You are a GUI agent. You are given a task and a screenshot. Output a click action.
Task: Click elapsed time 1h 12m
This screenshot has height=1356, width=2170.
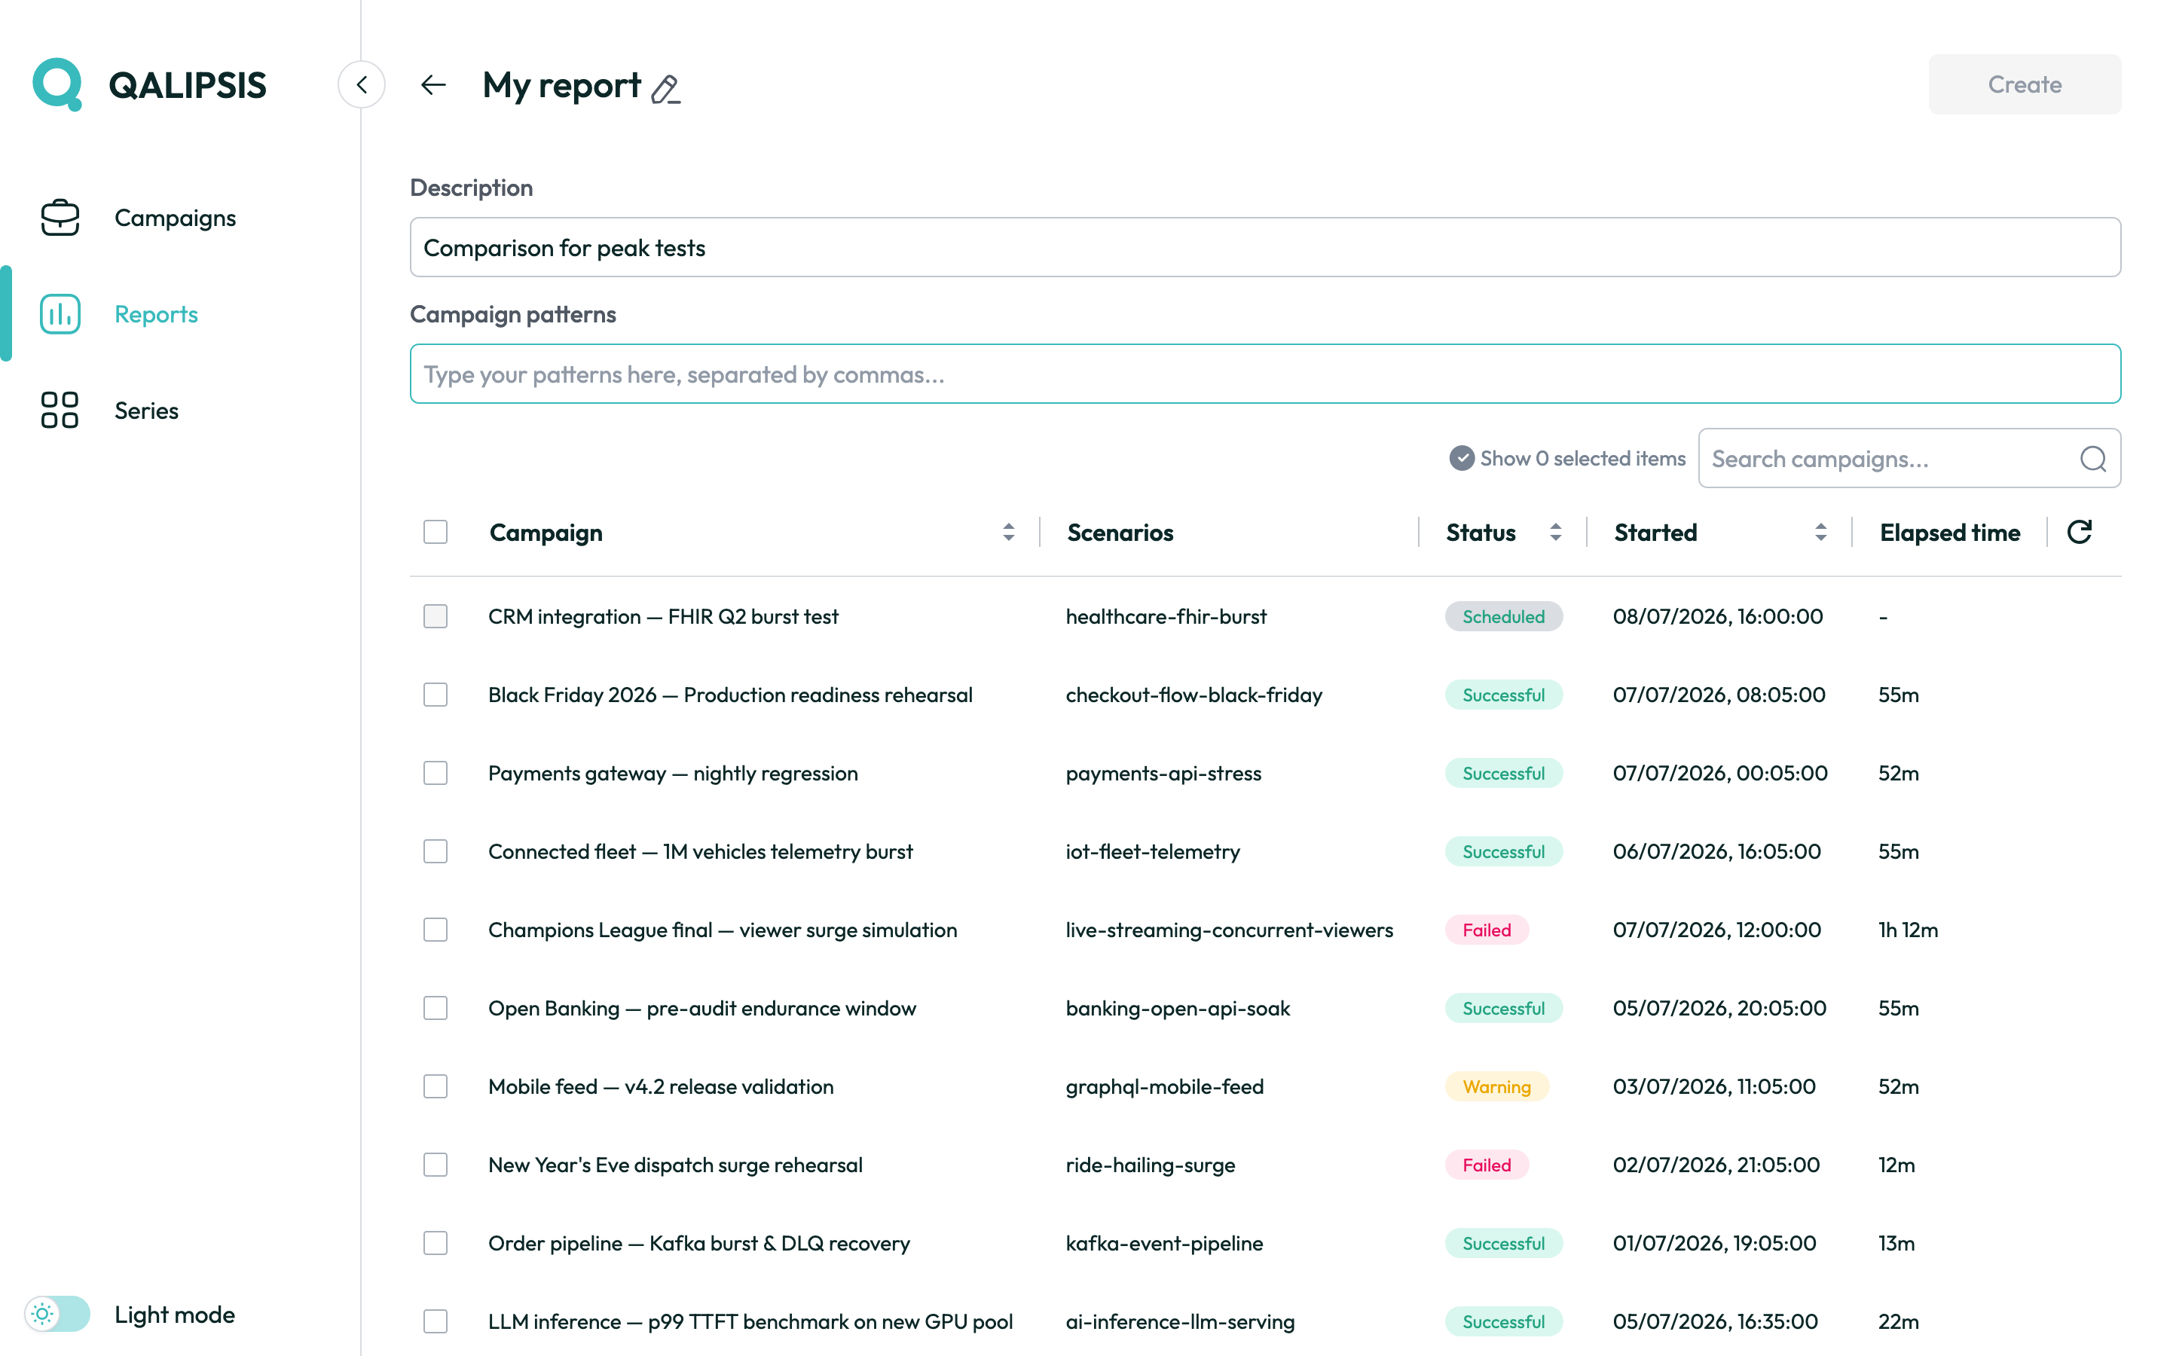[1908, 929]
